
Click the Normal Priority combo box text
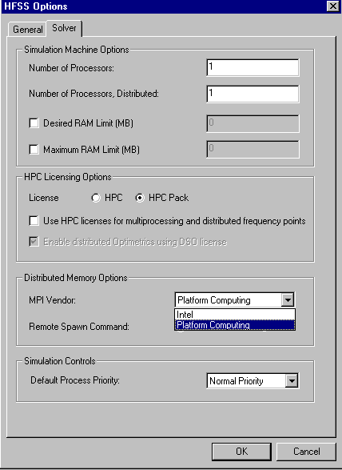[x=236, y=381]
